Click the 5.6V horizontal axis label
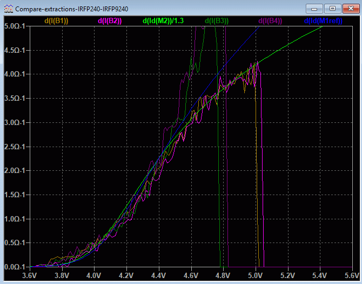The width and height of the screenshot is (362, 284). tap(352, 275)
